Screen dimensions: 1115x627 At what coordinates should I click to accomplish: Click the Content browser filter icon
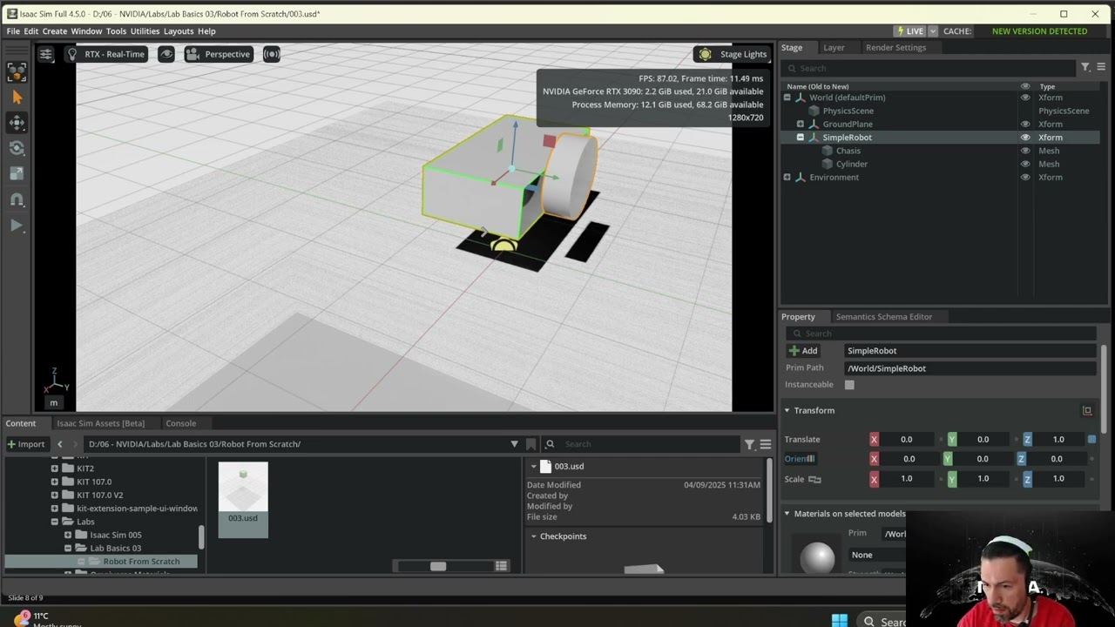(749, 444)
